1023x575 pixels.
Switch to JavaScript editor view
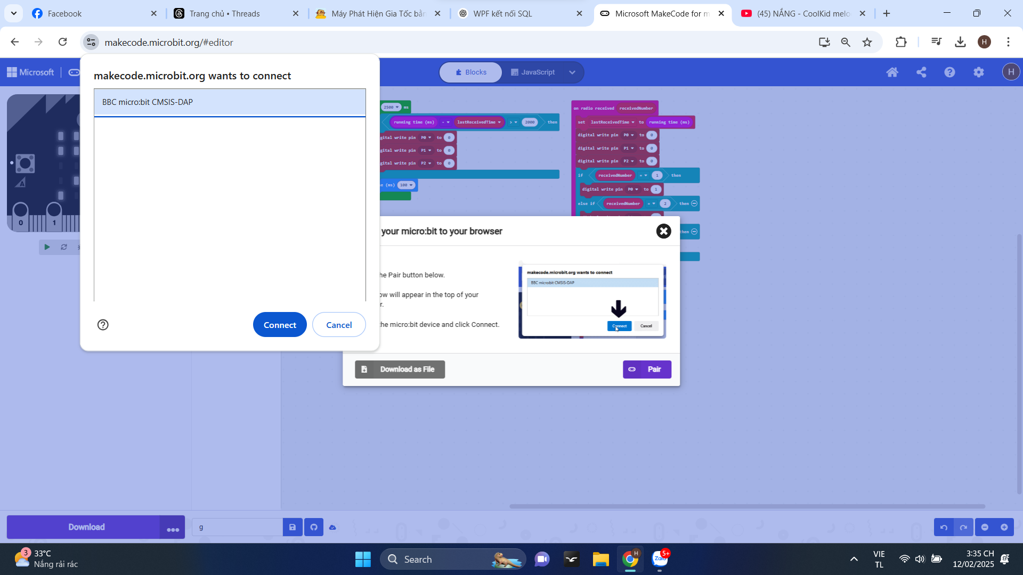click(x=533, y=72)
